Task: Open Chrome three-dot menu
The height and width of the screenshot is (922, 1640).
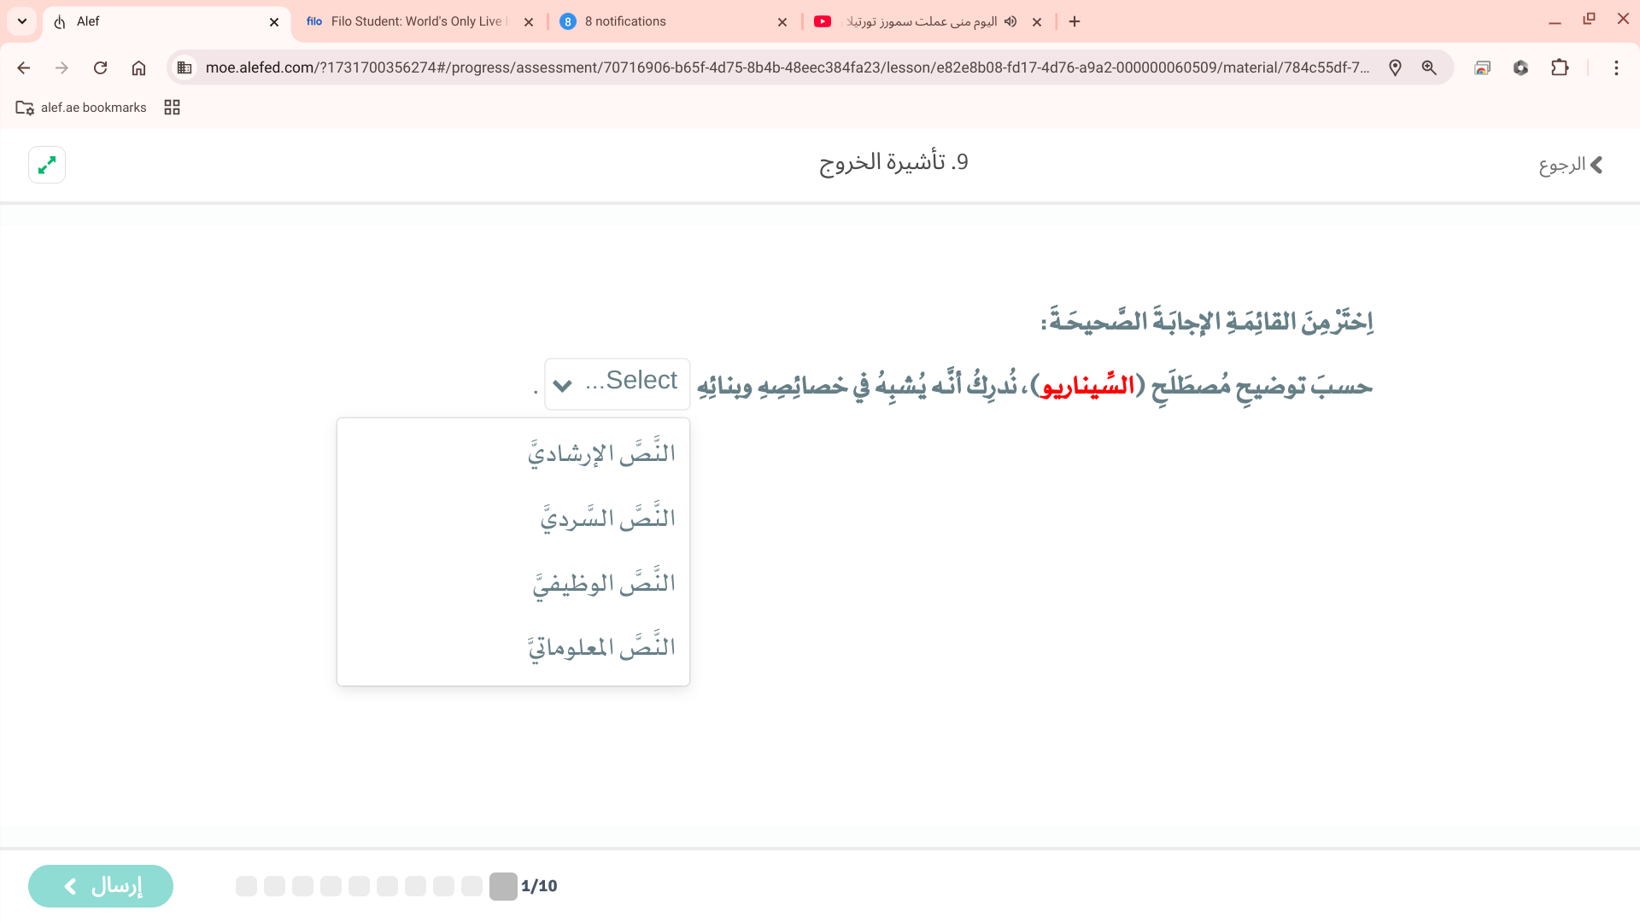Action: click(1616, 68)
